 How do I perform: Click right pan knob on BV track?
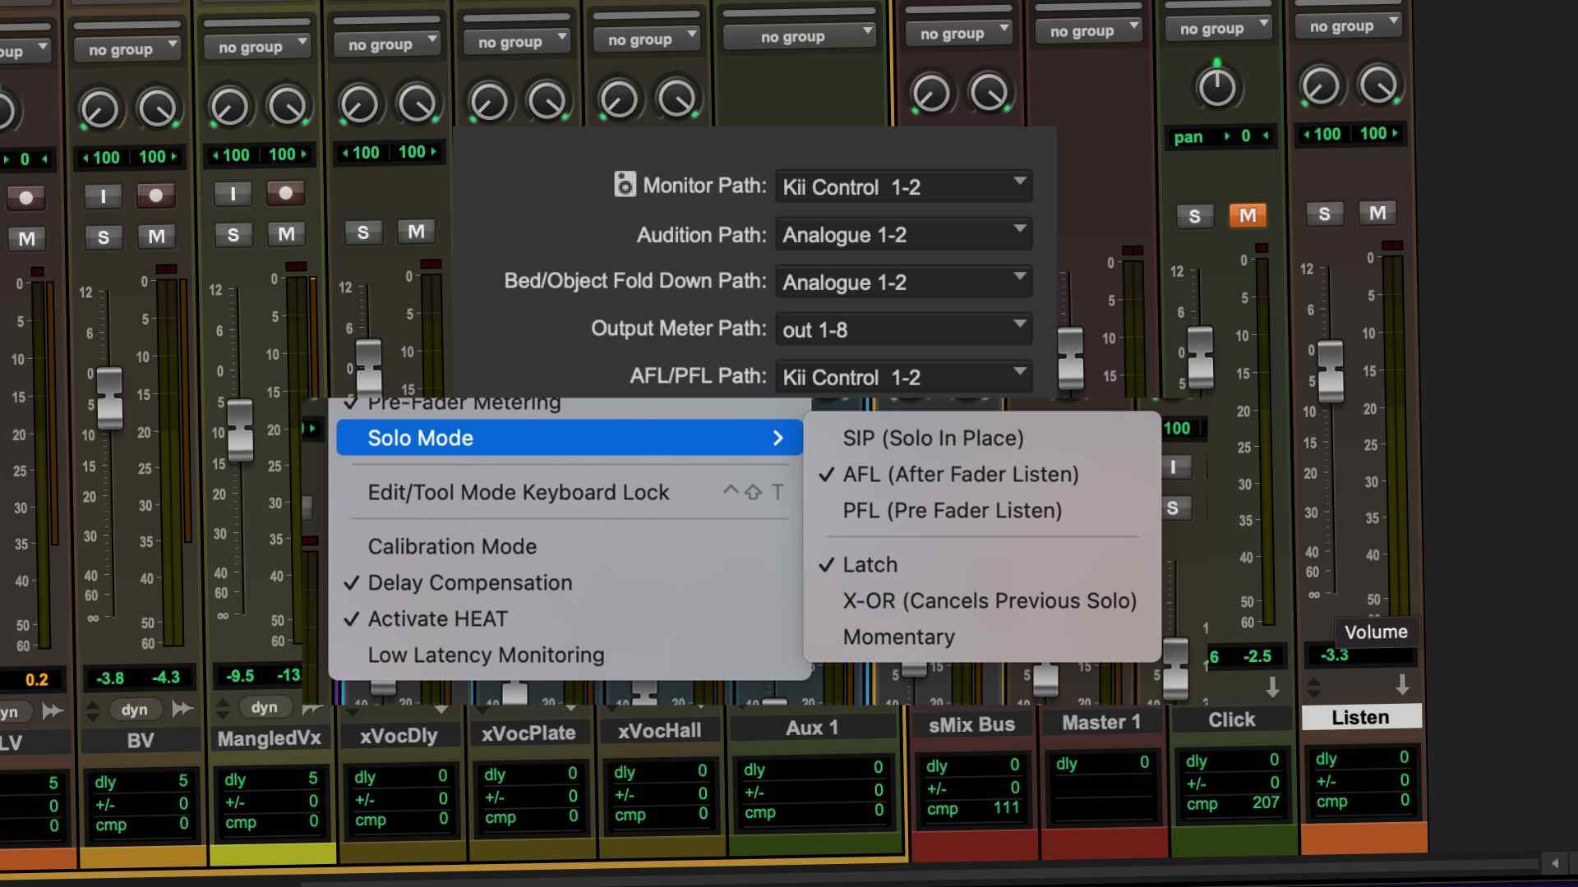click(x=158, y=108)
